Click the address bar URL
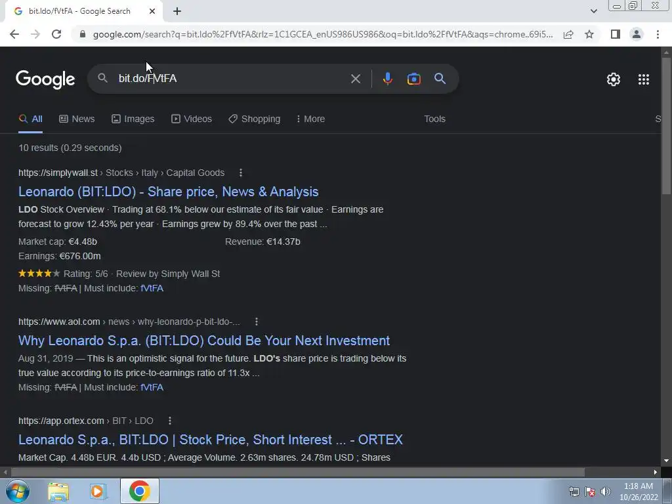Screen dimensions: 672x504 pyautogui.click(x=322, y=34)
